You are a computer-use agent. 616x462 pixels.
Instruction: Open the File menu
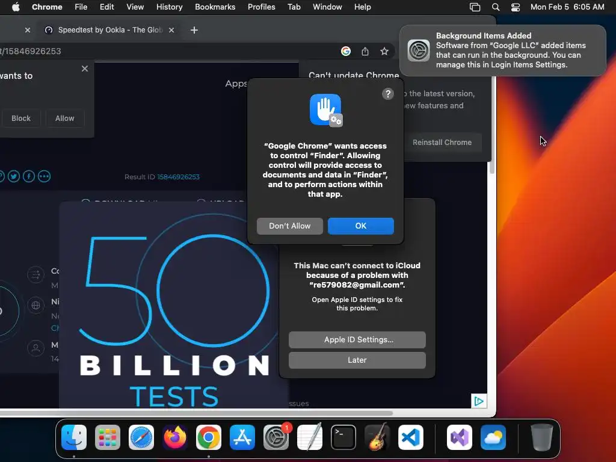(x=81, y=7)
